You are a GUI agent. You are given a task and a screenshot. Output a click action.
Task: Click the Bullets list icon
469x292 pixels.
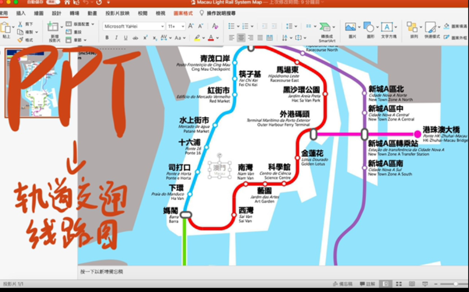[x=231, y=26]
